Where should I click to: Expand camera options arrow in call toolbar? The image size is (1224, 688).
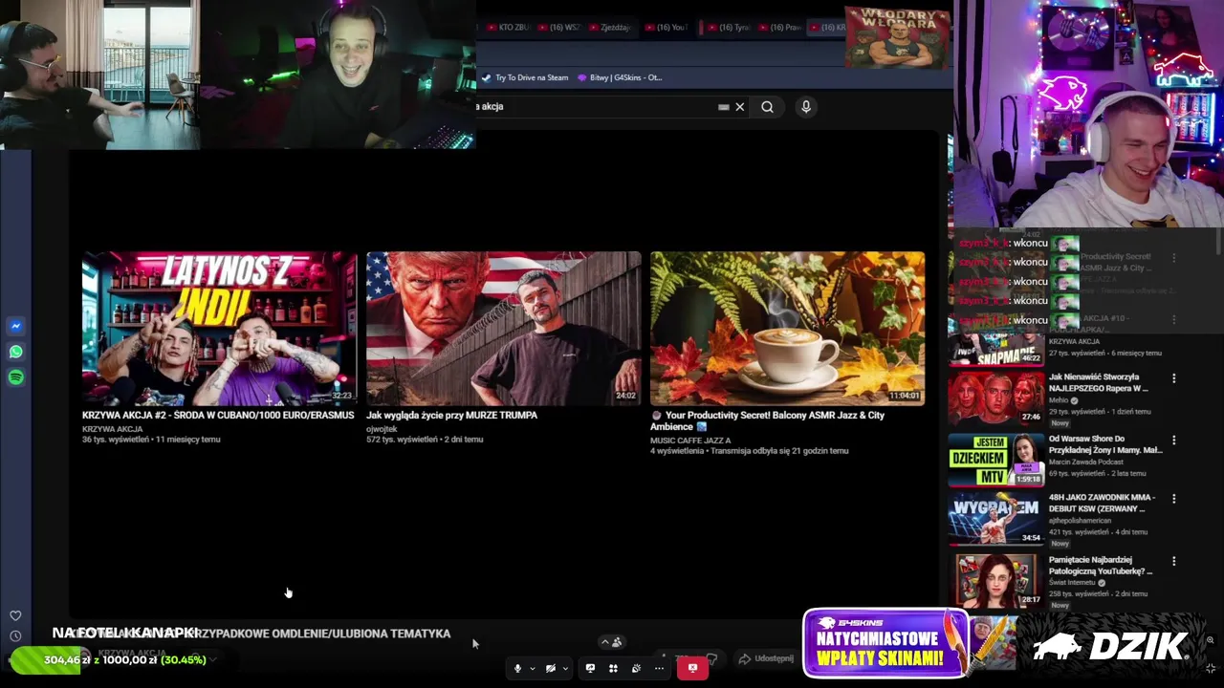click(x=564, y=668)
